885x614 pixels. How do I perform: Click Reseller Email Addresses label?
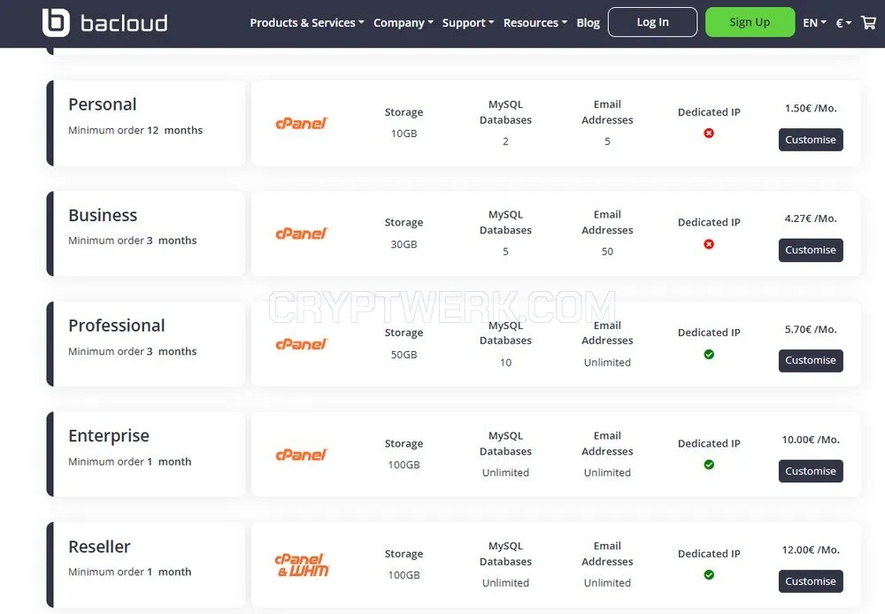[x=607, y=554]
